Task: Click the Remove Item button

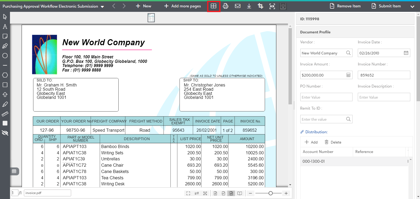Action: (x=345, y=6)
